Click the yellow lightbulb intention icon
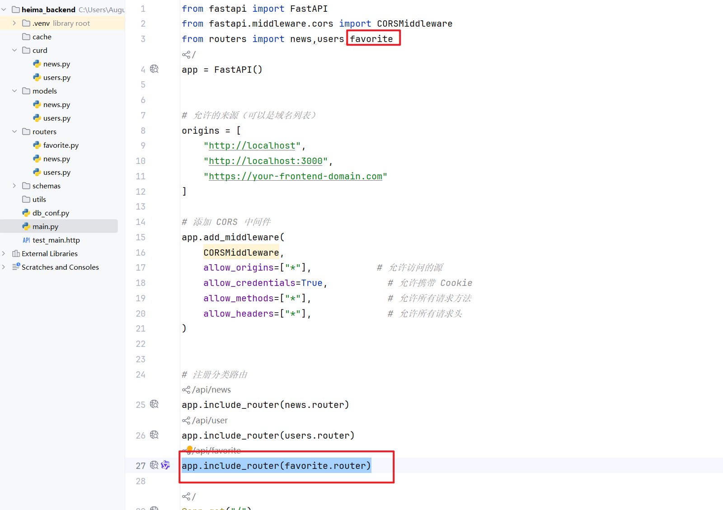This screenshot has width=723, height=510. 189,449
